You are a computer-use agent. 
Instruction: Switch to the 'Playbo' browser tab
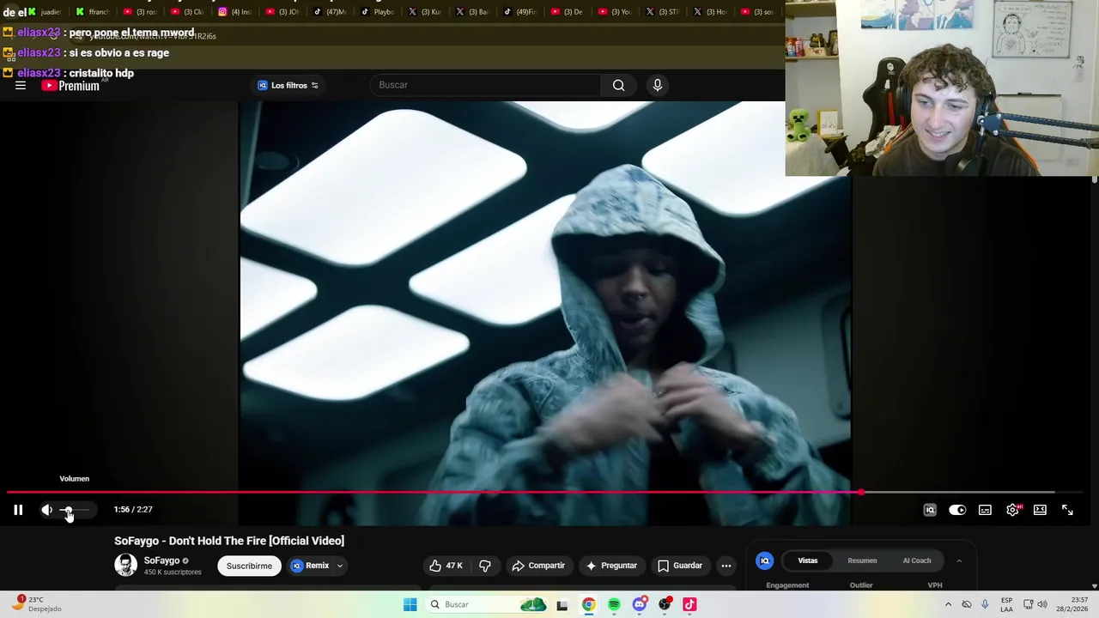377,12
